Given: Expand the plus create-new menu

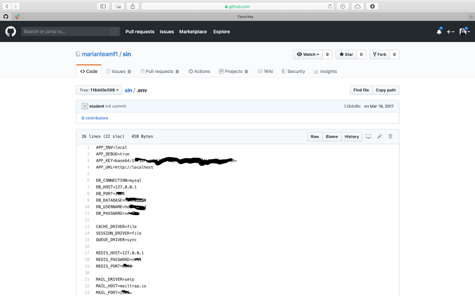Looking at the screenshot, I should tap(450, 32).
